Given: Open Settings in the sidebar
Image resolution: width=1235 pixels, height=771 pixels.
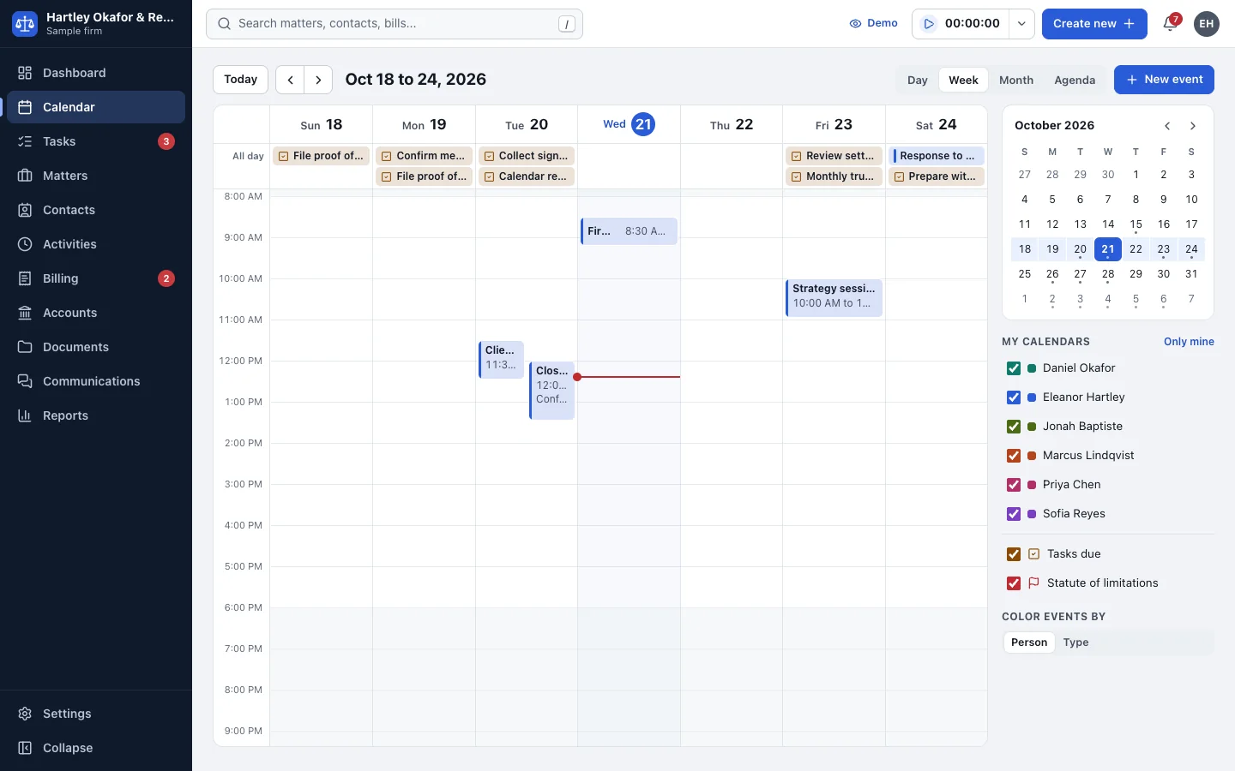Looking at the screenshot, I should [x=96, y=714].
